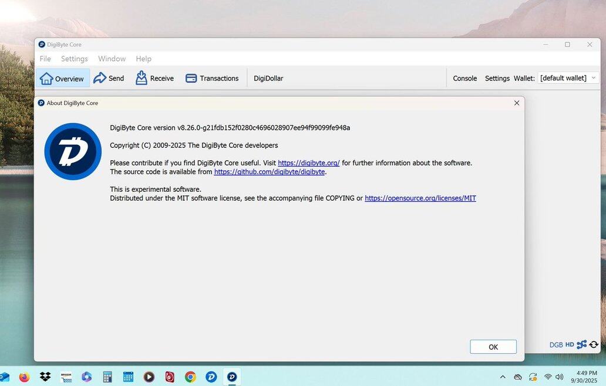Screen dimensions: 606x386
Task: Open Google Chrome from the taskbar
Action: [190, 377]
